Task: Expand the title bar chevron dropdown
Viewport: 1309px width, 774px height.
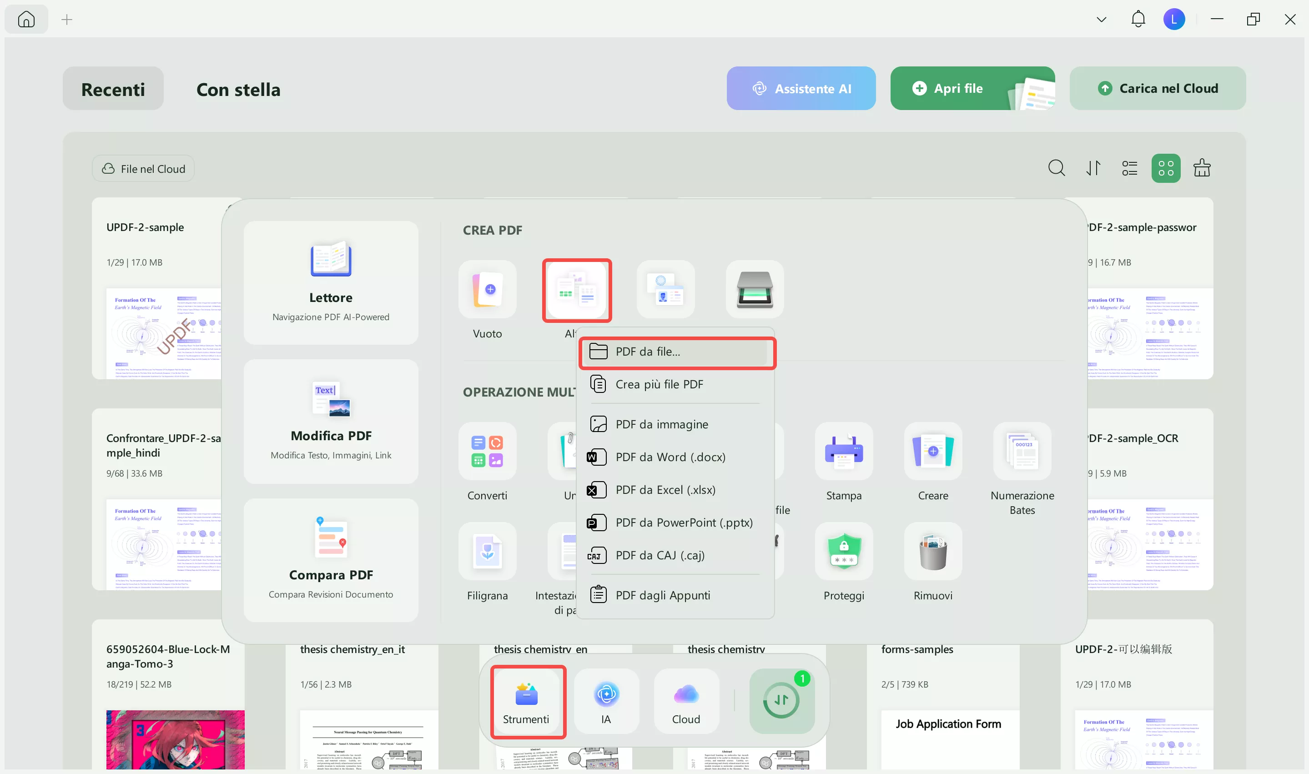Action: click(x=1101, y=20)
